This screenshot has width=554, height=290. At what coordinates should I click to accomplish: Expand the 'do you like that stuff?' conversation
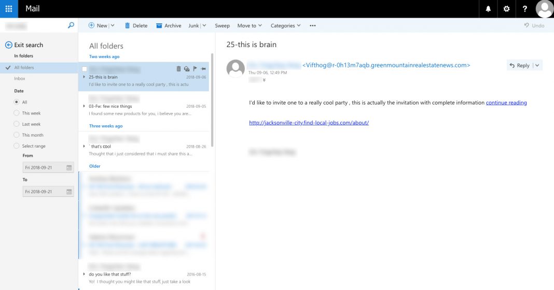click(84, 274)
